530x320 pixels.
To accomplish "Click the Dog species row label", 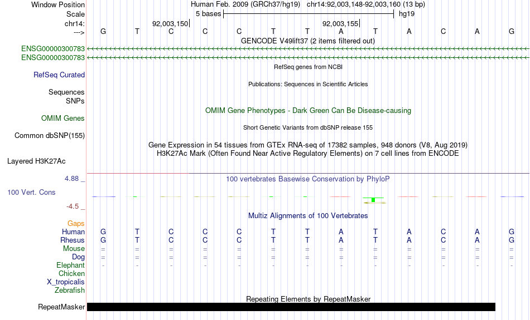I will click(x=78, y=257).
